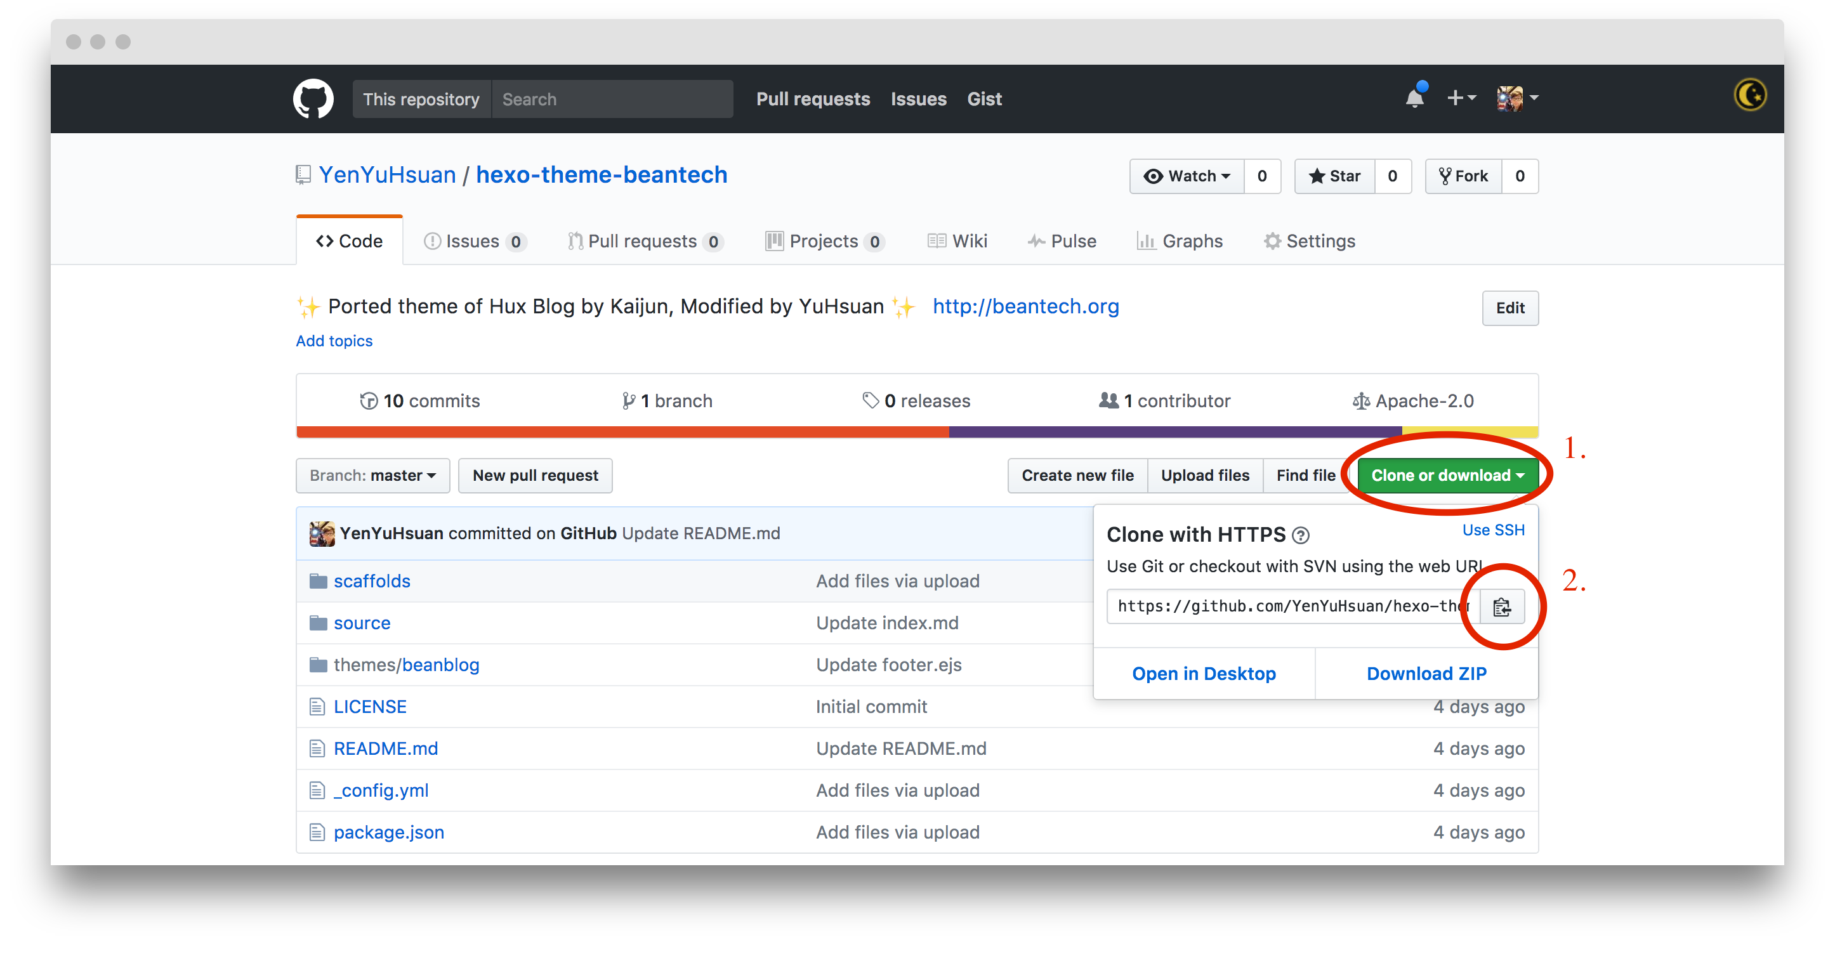
Task: Click the fork count beside Fork
Action: point(1520,176)
